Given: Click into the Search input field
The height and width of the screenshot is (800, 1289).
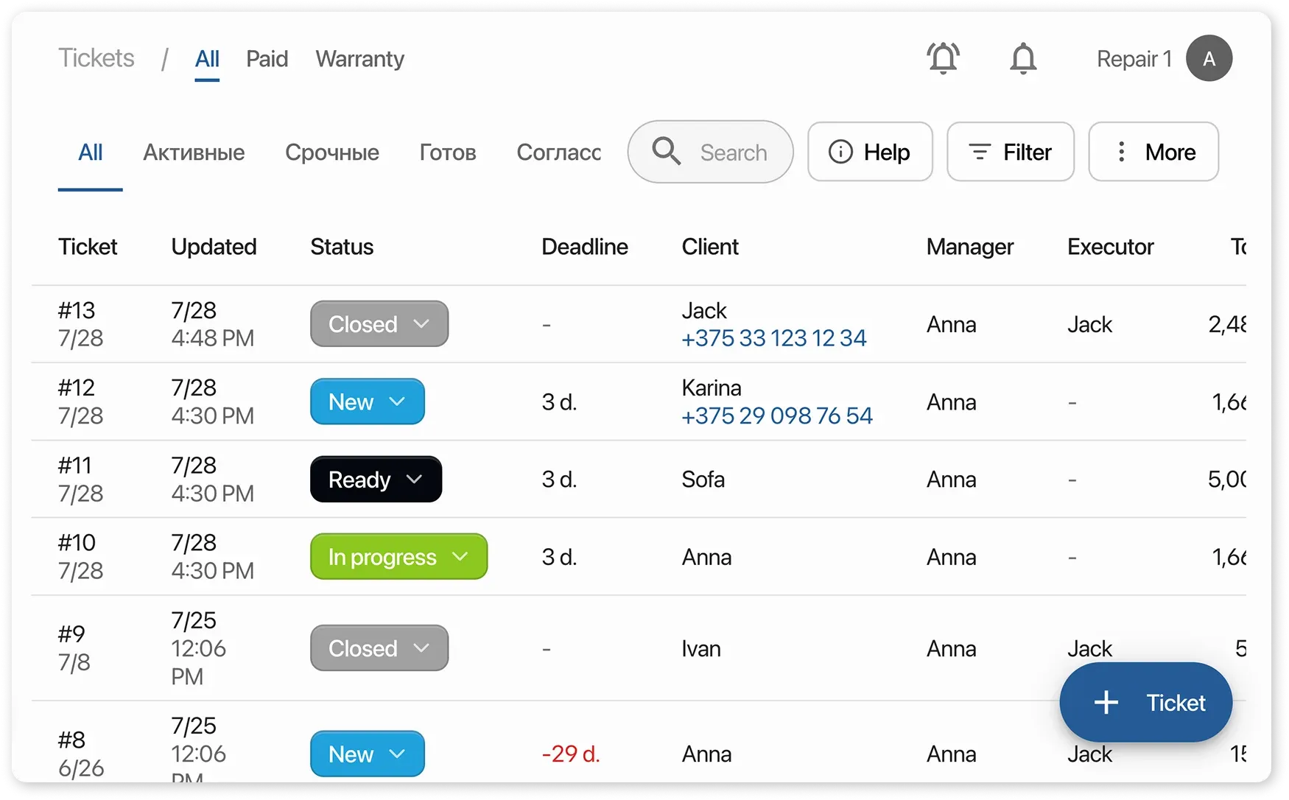Looking at the screenshot, I should point(734,152).
